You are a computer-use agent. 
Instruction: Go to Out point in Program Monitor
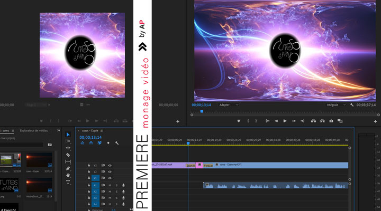pos(303,121)
